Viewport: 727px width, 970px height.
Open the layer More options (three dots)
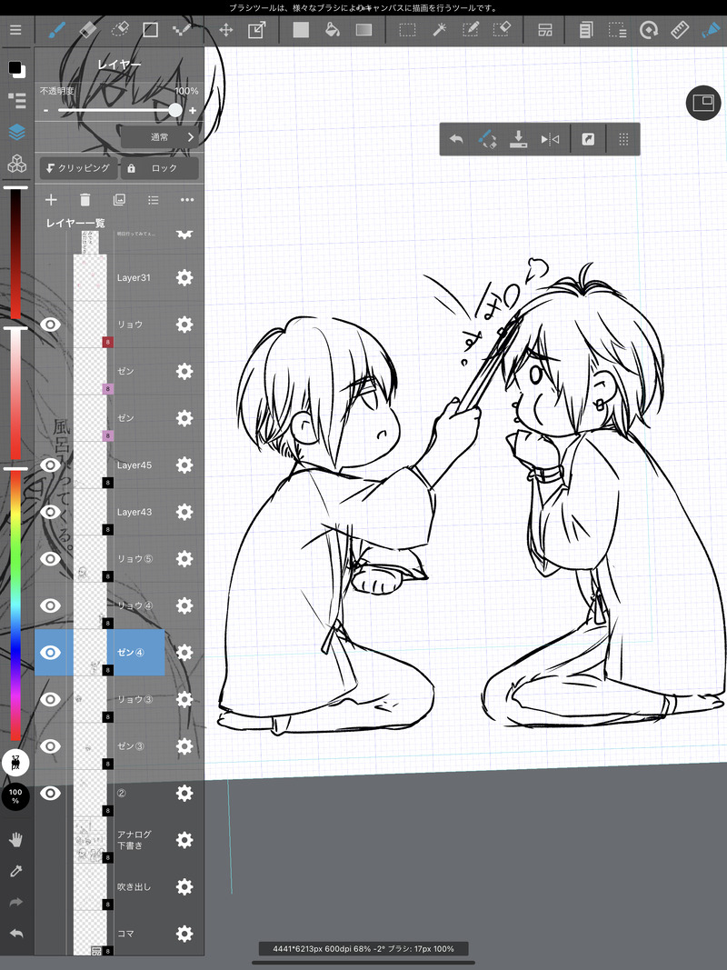pyautogui.click(x=187, y=200)
